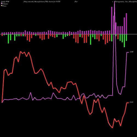Click the 2.68 price value label

(x=132, y=102)
